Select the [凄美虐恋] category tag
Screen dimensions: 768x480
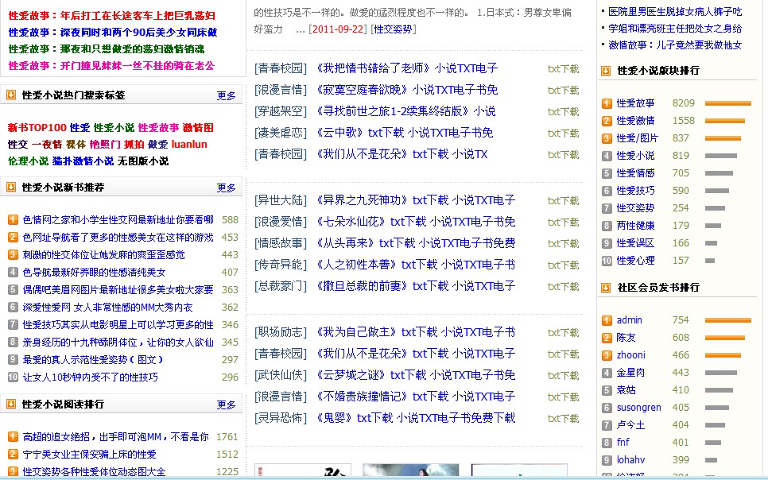tap(280, 133)
